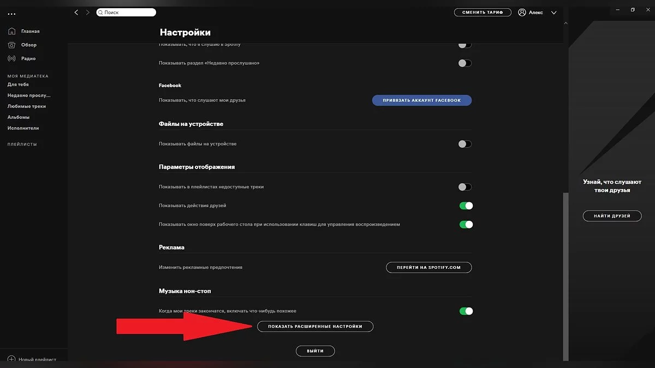Enable showing unavailable tracks in playlists
This screenshot has width=655, height=368.
tap(465, 187)
